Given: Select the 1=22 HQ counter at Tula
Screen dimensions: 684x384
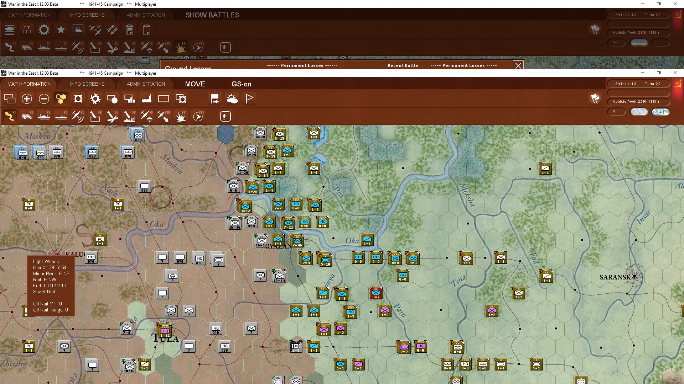Looking at the screenshot, I should [165, 331].
